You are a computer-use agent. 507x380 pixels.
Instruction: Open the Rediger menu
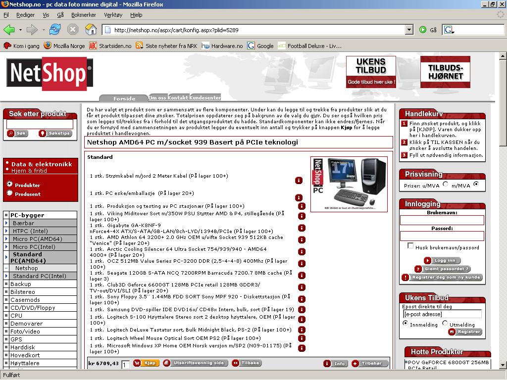[x=26, y=15]
